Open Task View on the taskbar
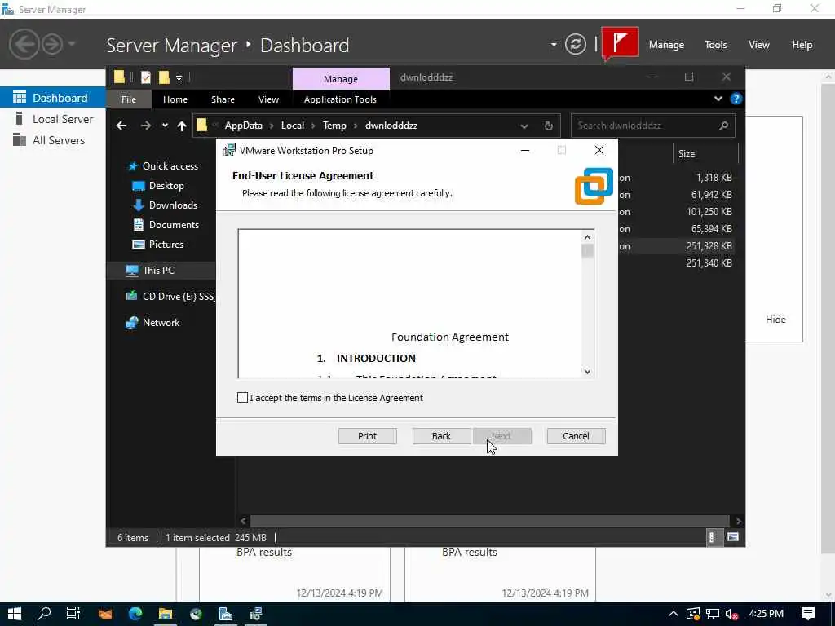The image size is (835, 626). [73, 614]
